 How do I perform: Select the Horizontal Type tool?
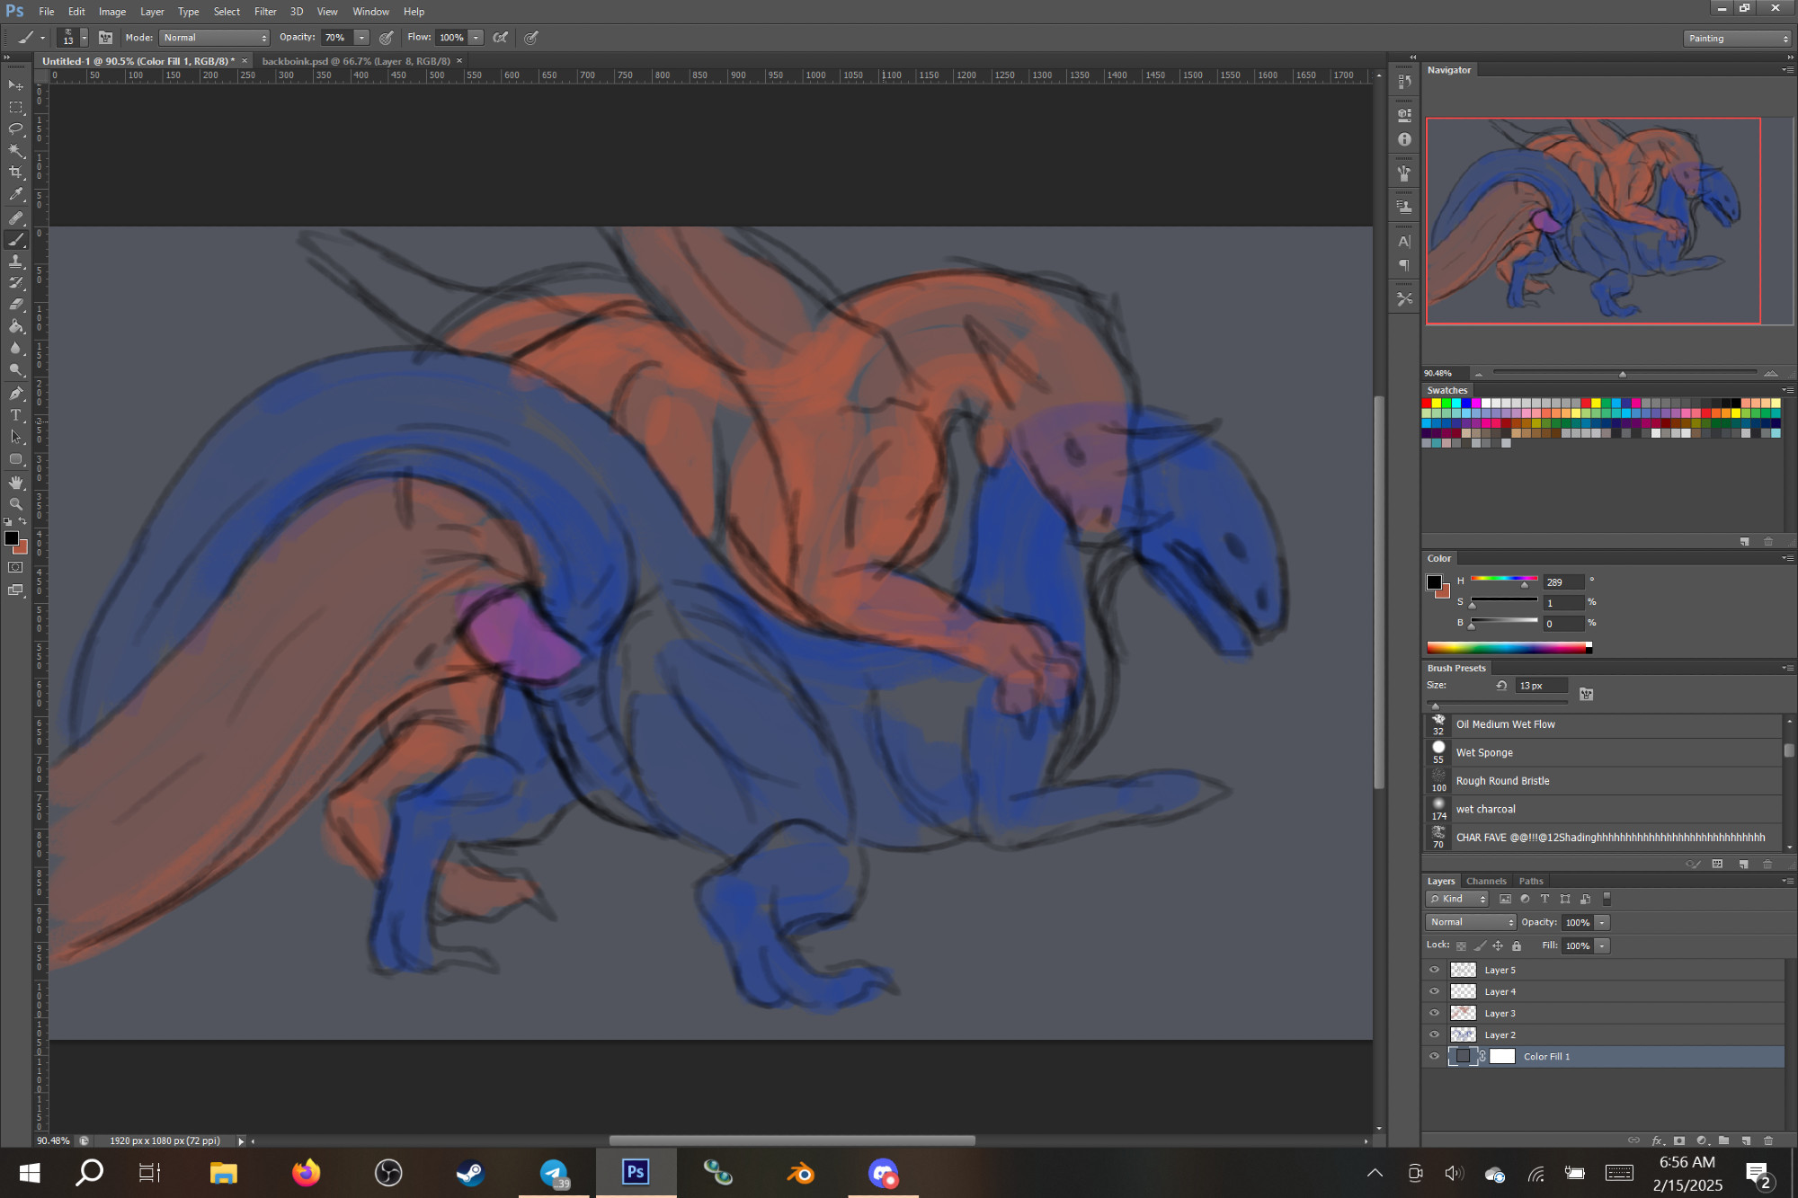click(16, 415)
